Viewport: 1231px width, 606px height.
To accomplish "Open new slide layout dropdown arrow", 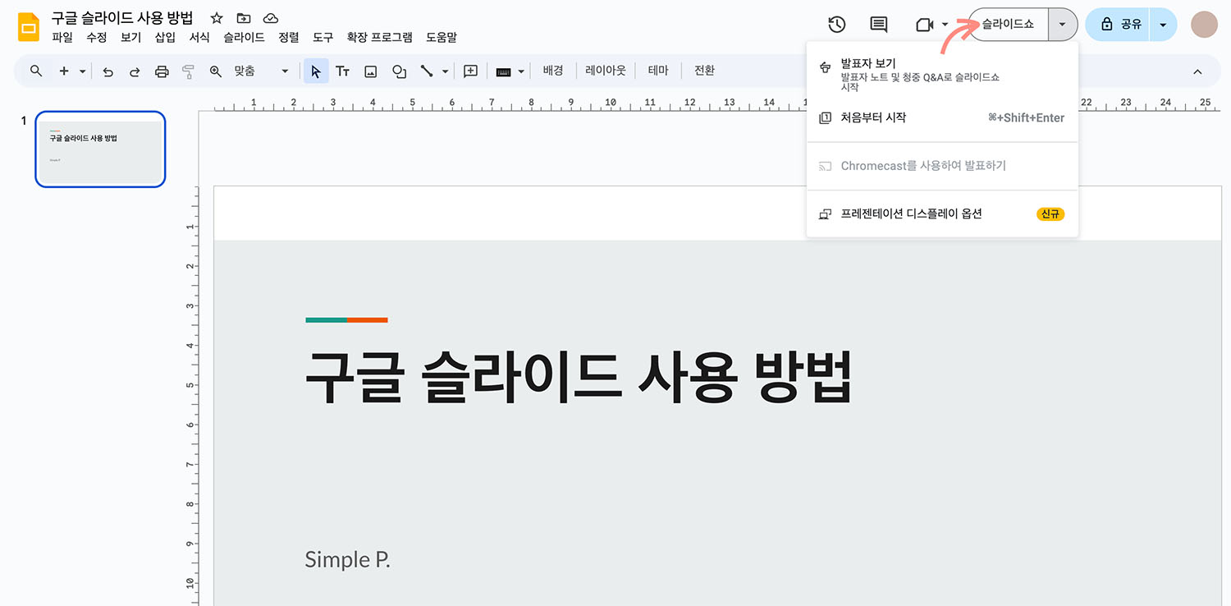I will coord(83,71).
